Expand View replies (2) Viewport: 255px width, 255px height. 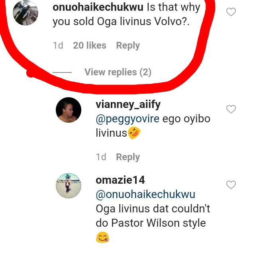118,72
